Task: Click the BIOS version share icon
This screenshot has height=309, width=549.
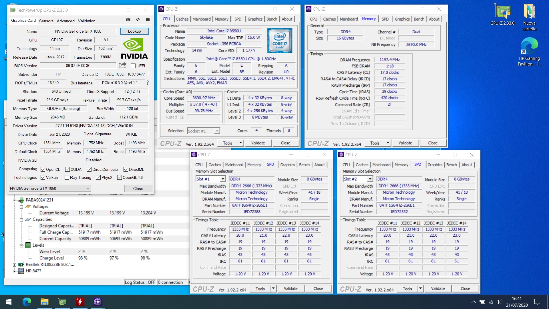Action: tap(122, 65)
